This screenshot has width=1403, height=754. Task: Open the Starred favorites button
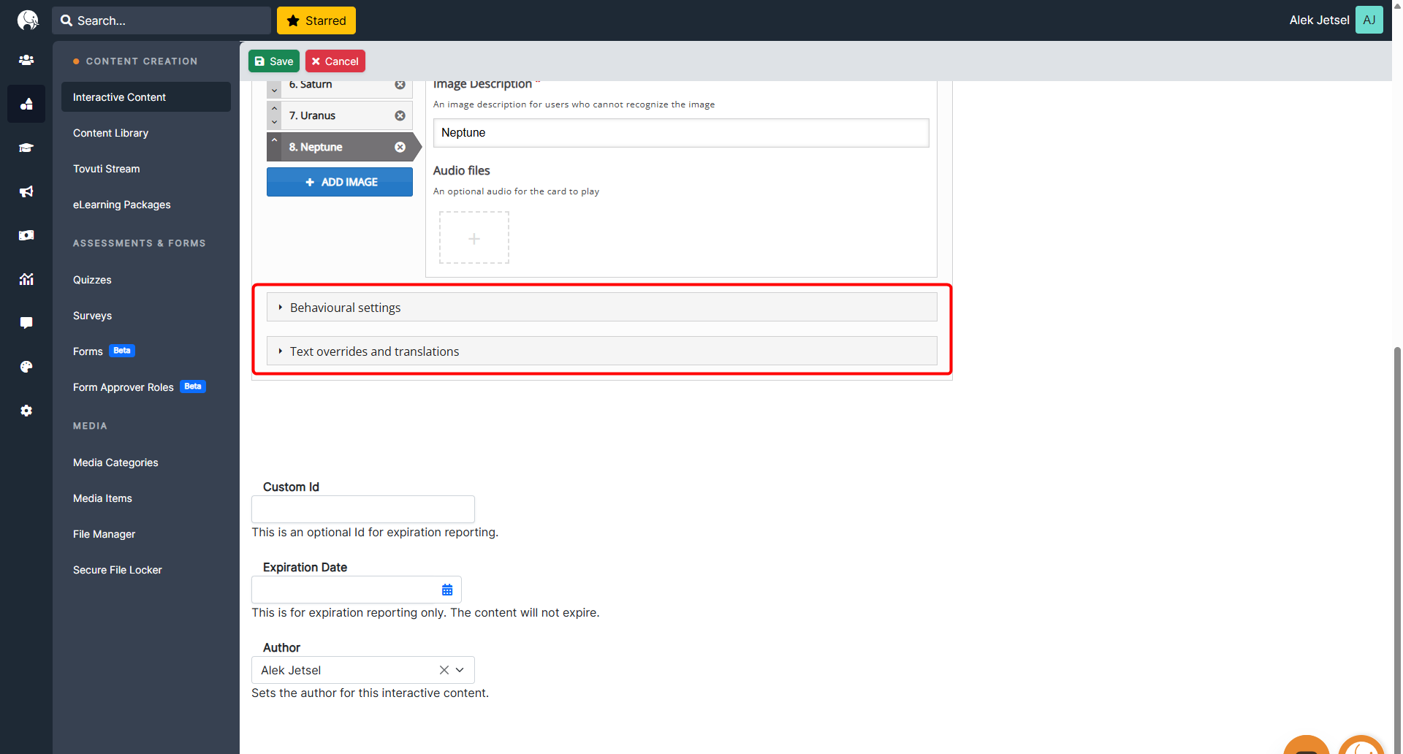tap(316, 20)
